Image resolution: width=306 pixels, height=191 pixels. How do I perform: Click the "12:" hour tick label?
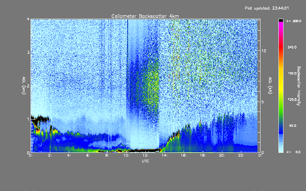(146, 155)
